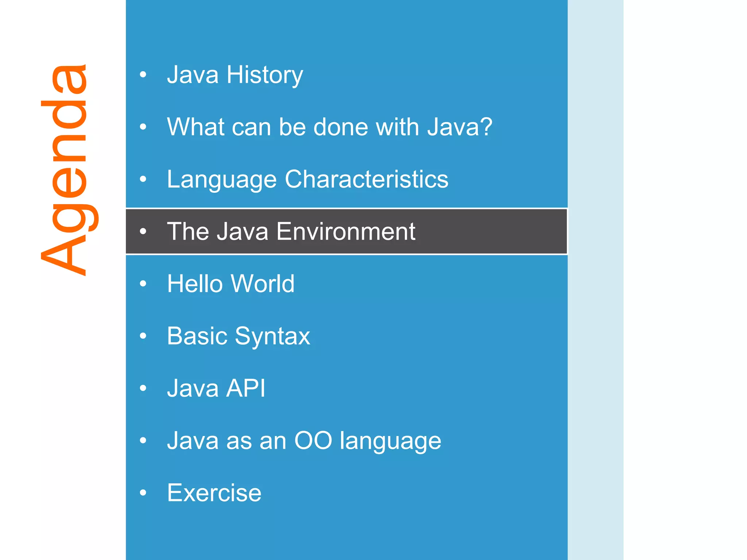Click the orange 'Agenda' title
Screen dimensions: 747x560
(x=69, y=170)
